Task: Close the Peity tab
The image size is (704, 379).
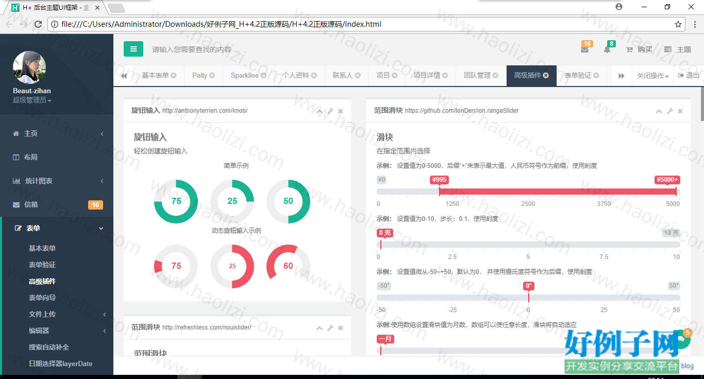Action: click(212, 76)
